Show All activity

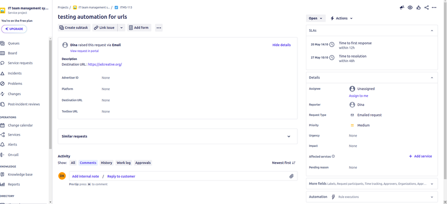pyautogui.click(x=73, y=163)
